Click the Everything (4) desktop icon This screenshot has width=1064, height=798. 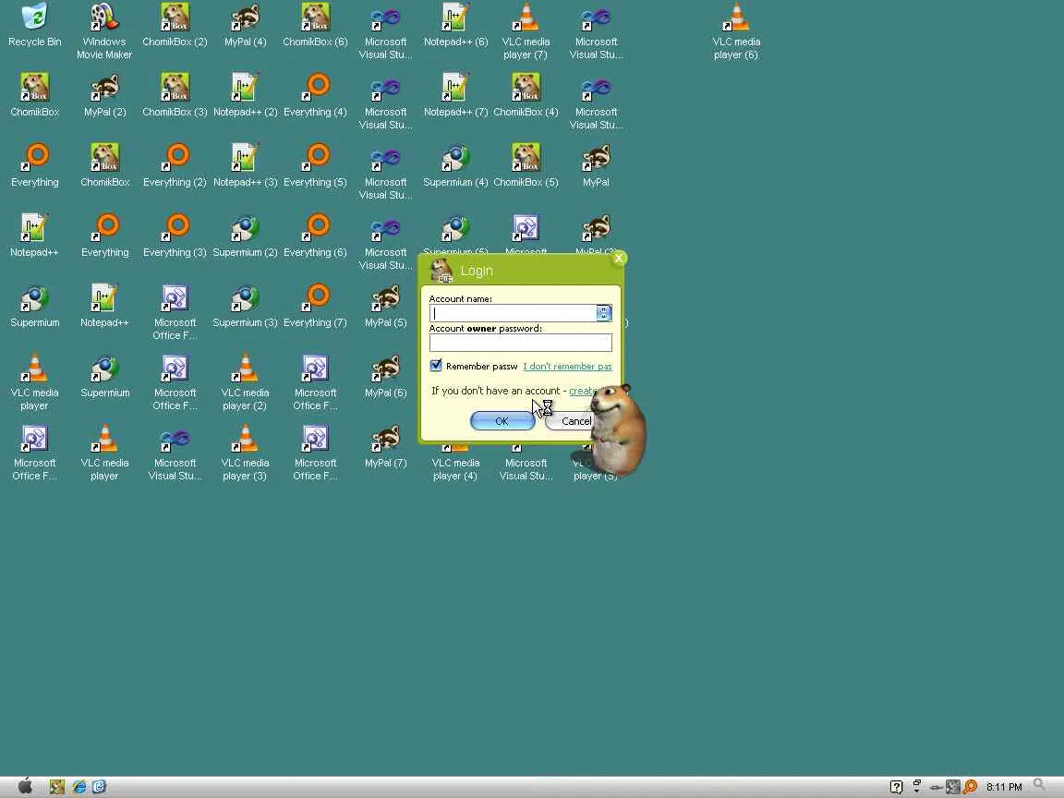(x=316, y=96)
